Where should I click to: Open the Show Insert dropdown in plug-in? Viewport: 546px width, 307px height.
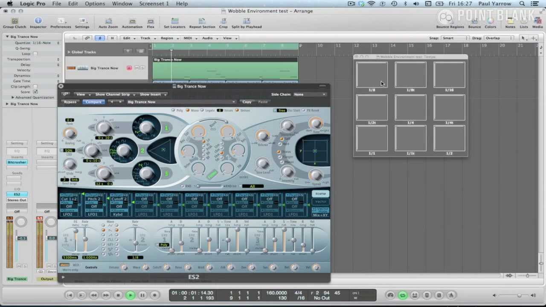pos(153,94)
